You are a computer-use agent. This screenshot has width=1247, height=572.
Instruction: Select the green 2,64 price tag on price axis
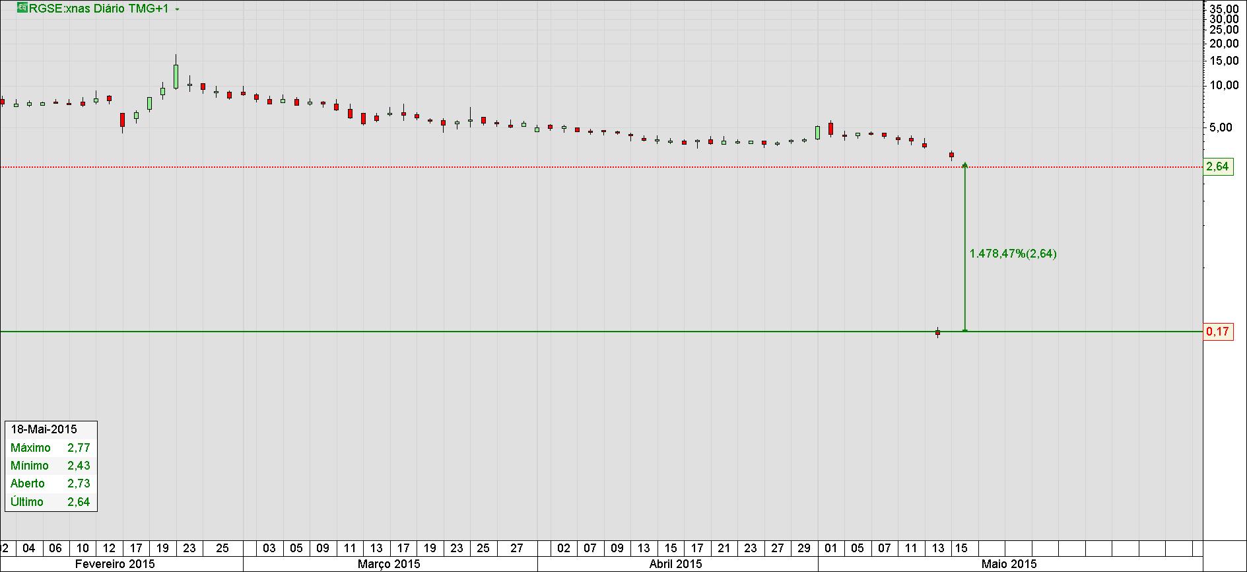click(x=1218, y=166)
